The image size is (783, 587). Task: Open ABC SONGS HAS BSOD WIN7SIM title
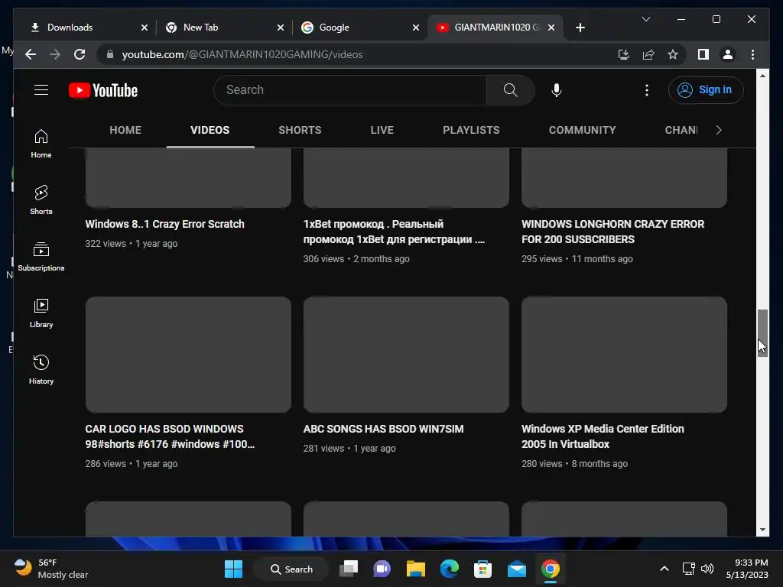383,429
